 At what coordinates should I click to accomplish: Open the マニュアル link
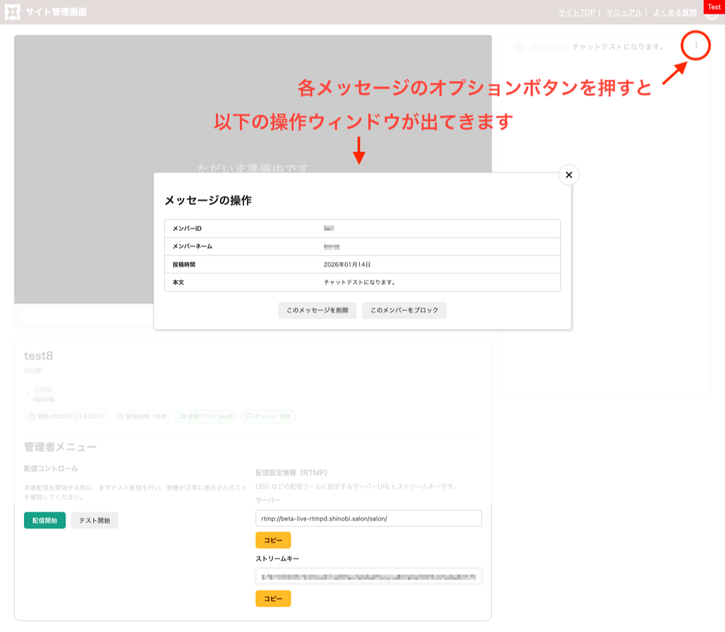pyautogui.click(x=624, y=13)
